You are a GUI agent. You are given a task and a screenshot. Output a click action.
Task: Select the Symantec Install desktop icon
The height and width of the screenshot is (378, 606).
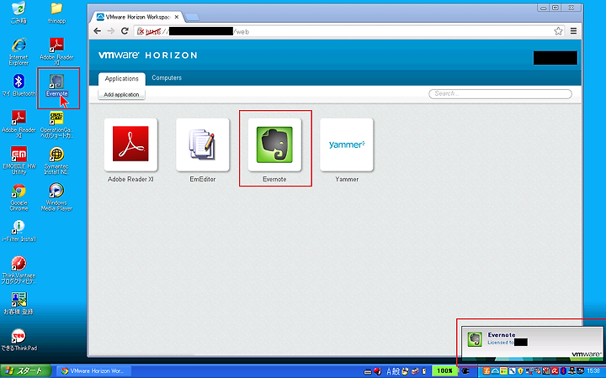[57, 160]
